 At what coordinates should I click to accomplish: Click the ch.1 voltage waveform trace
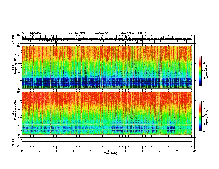click(x=107, y=39)
